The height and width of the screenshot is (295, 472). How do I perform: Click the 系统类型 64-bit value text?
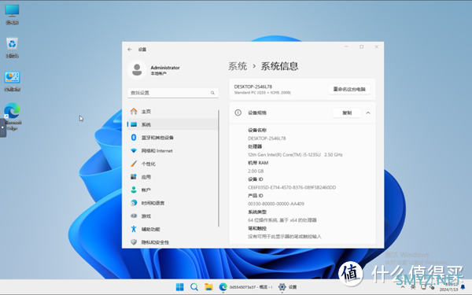tap(282, 220)
